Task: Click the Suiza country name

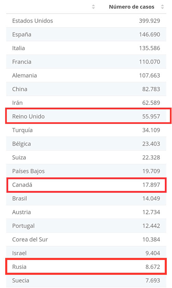Action: [x=19, y=157]
